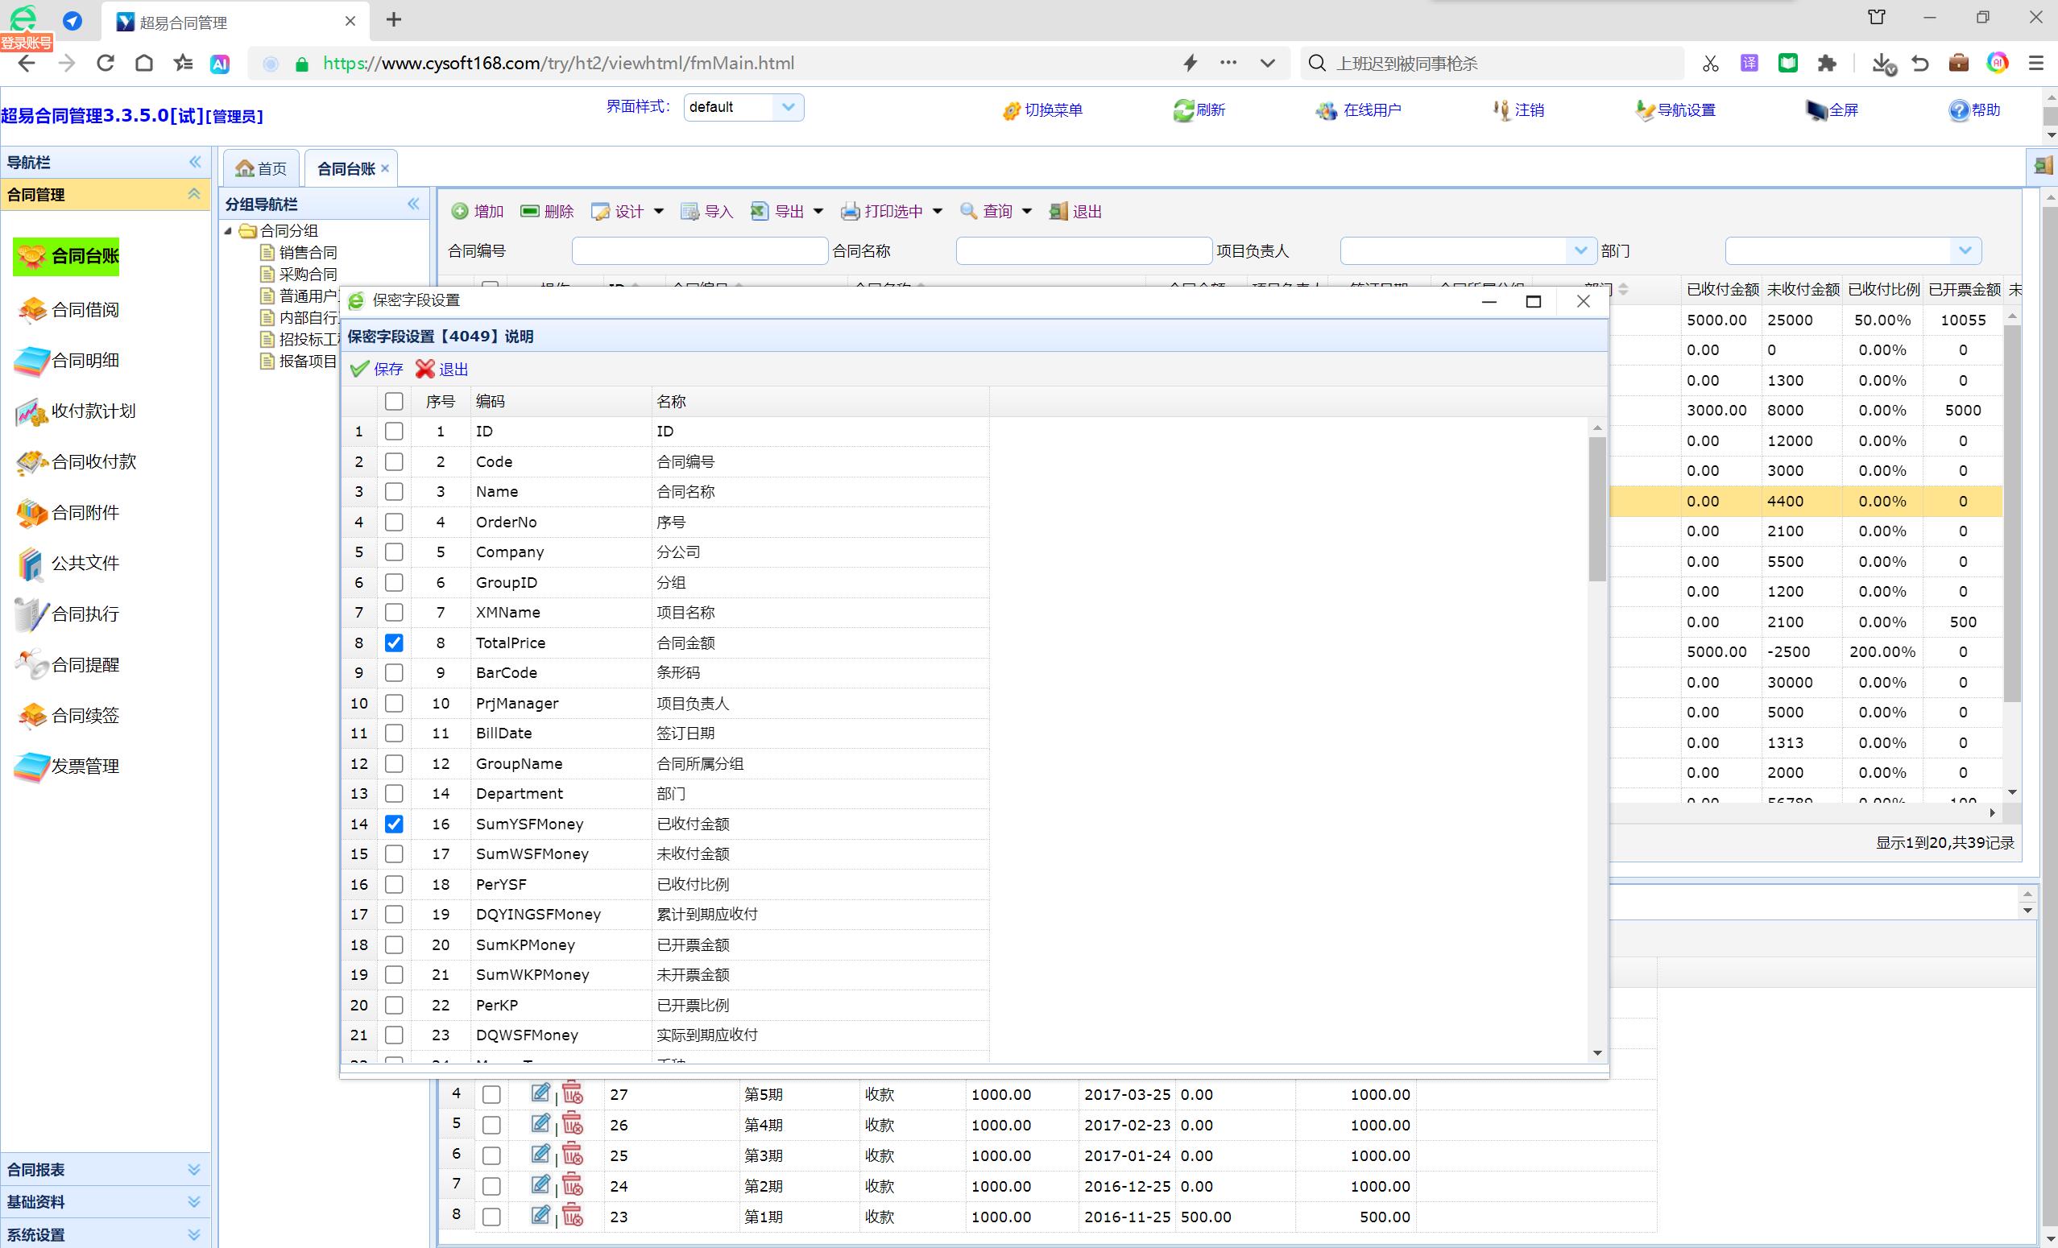Check the BarCode field checkbox
The width and height of the screenshot is (2058, 1248).
[x=393, y=673]
